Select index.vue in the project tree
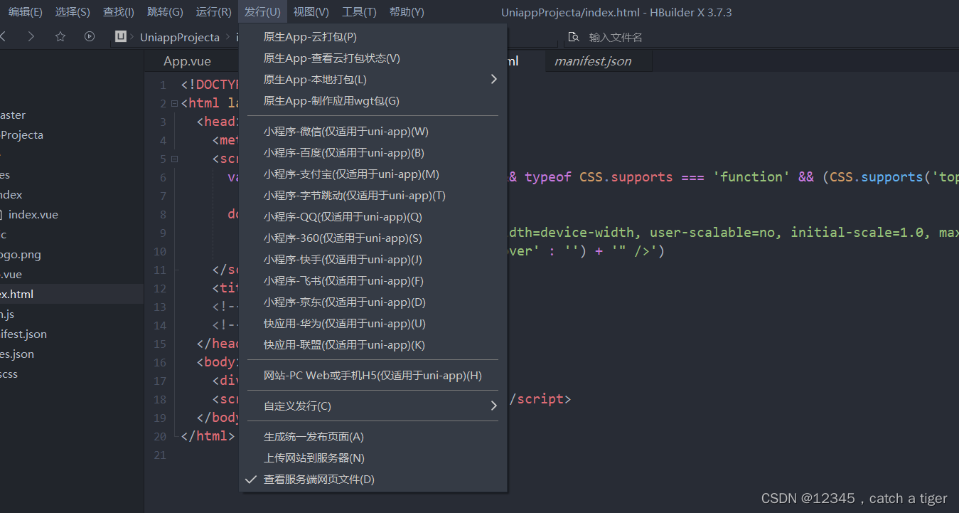The width and height of the screenshot is (959, 513). point(33,215)
